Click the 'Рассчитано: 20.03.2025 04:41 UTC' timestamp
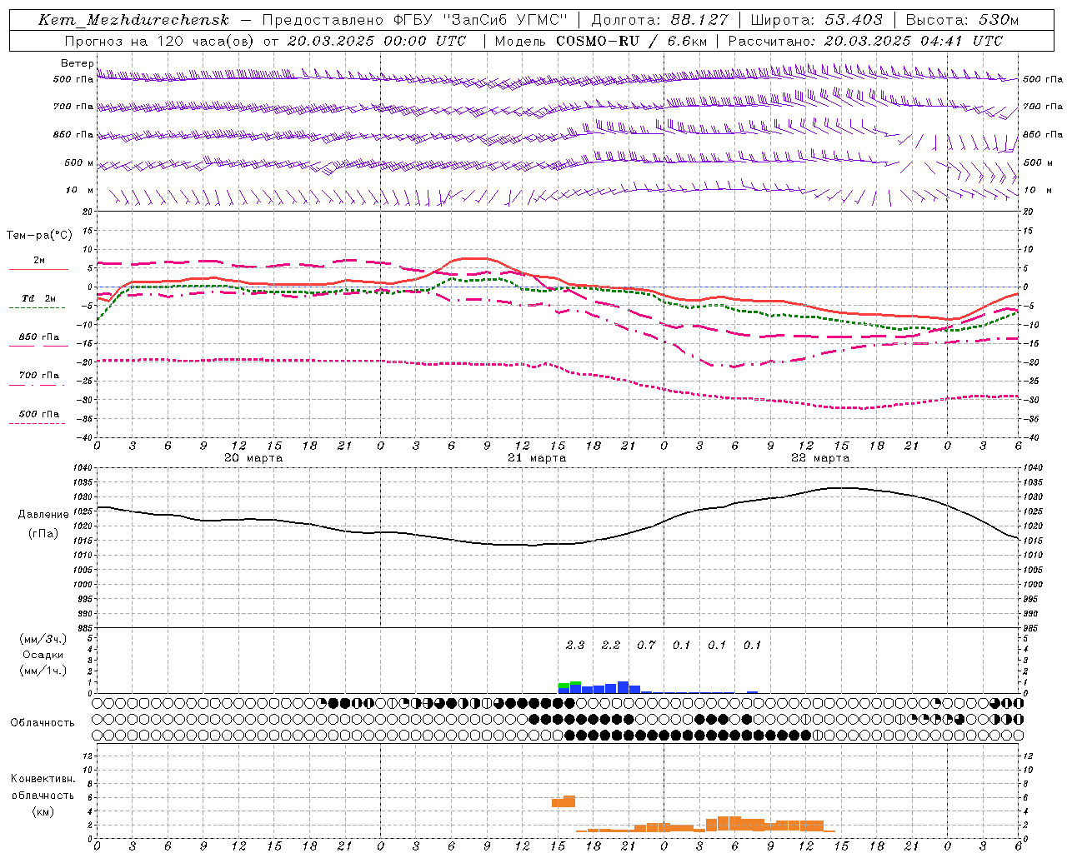 (865, 41)
